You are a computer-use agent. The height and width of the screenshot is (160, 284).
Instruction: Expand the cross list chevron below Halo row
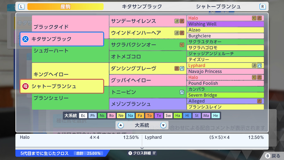[142, 148]
